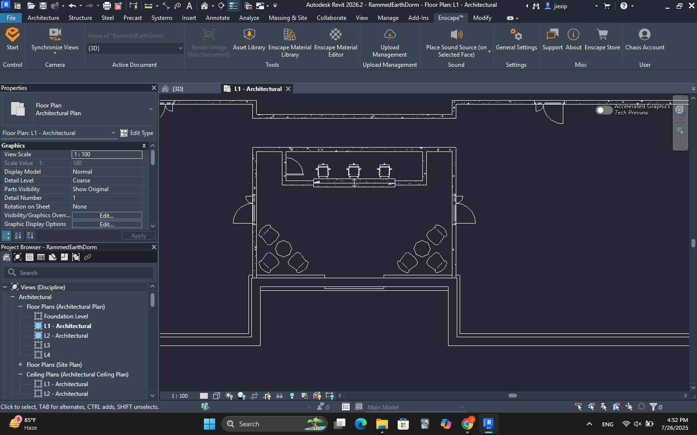Click Synchronize Views camera icon
This screenshot has height=435, width=697.
click(x=55, y=34)
